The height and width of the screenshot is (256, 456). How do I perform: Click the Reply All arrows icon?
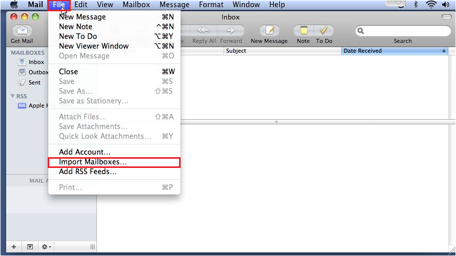203,31
